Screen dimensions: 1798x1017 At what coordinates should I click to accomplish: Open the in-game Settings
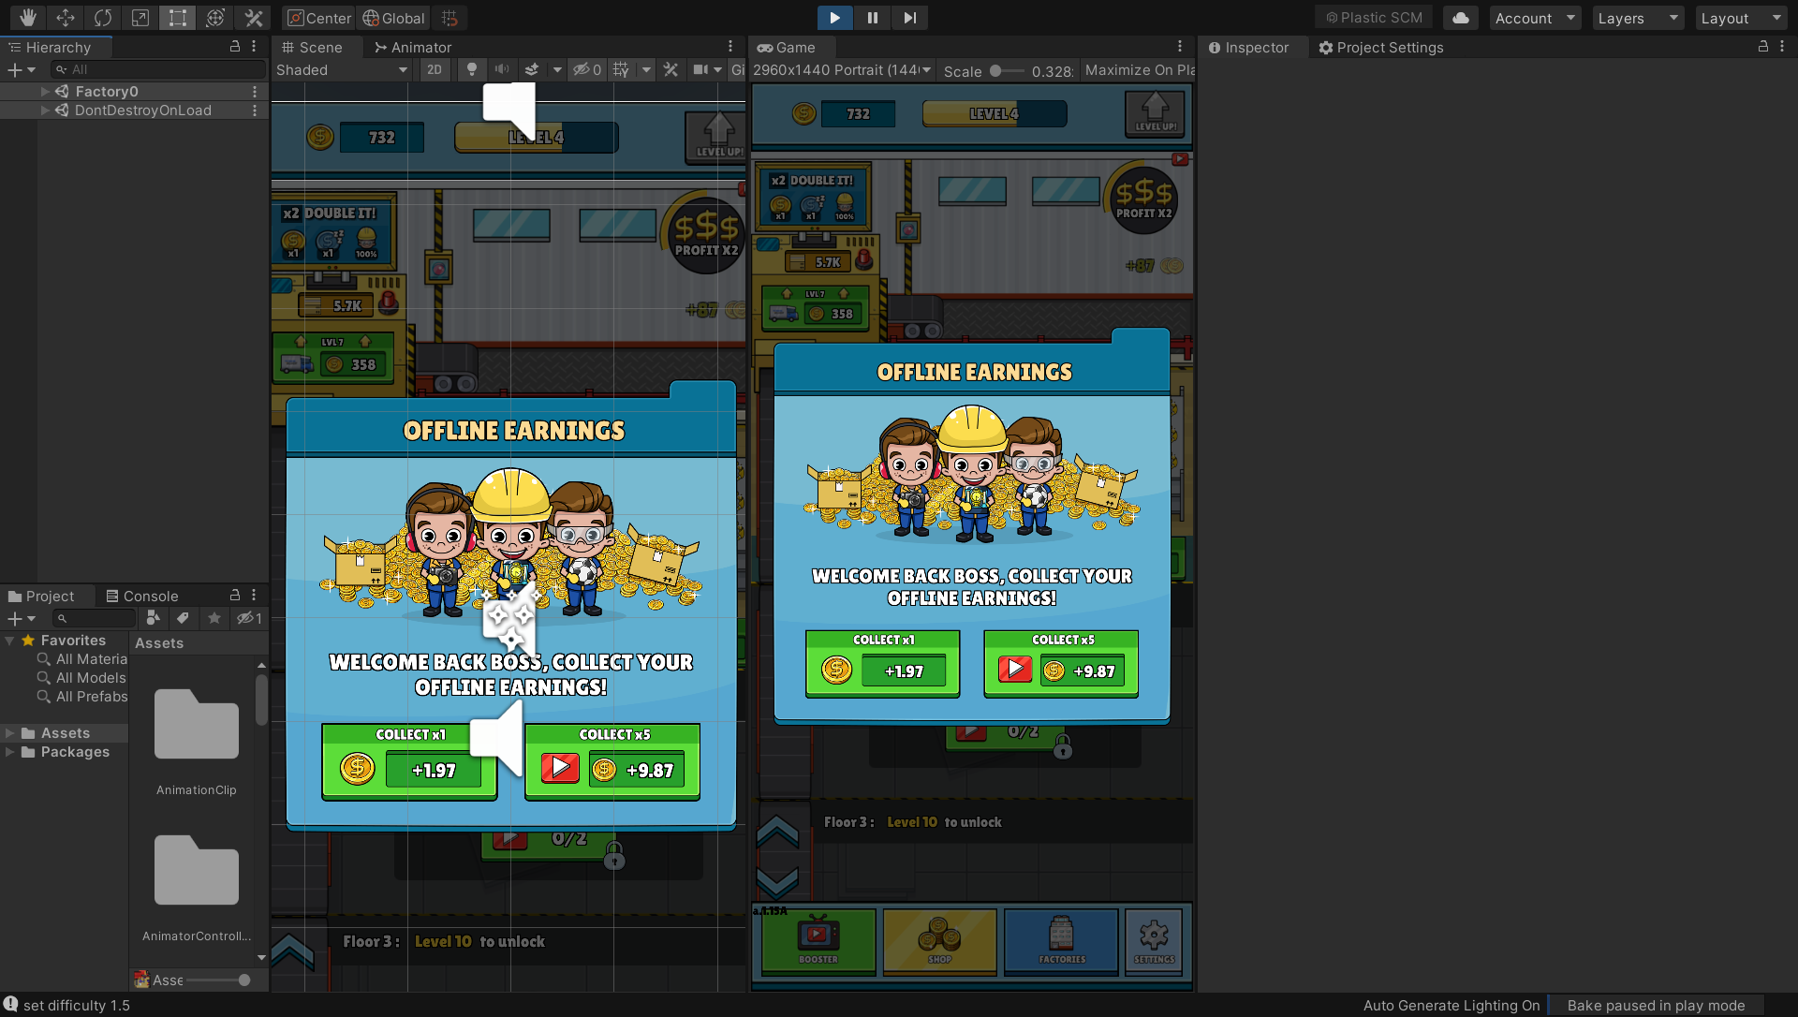(1154, 942)
